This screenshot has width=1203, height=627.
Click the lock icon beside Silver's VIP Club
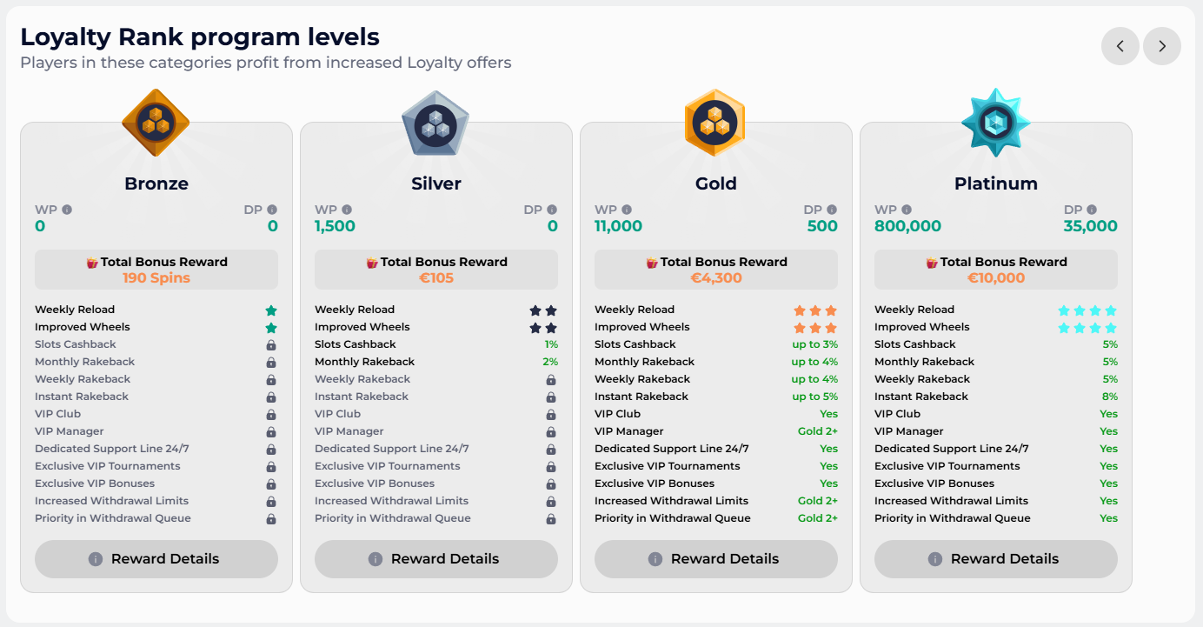tap(552, 413)
